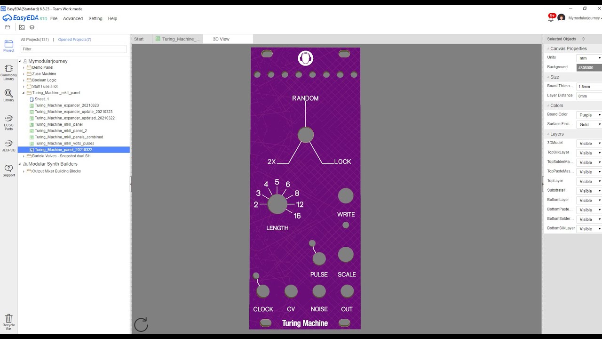Show Opened Projects(7) list
602x339 pixels.
point(75,40)
